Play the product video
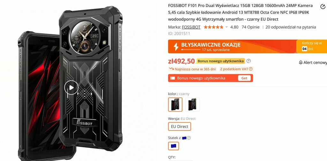 click(x=71, y=88)
